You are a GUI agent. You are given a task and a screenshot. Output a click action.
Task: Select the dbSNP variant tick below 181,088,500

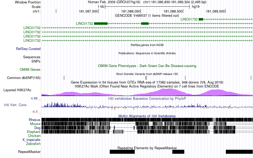pos(185,78)
